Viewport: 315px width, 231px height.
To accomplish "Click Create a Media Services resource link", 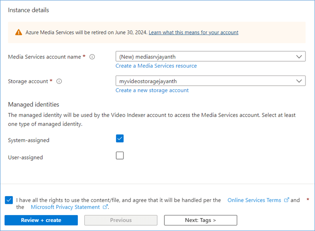I will pyautogui.click(x=156, y=66).
